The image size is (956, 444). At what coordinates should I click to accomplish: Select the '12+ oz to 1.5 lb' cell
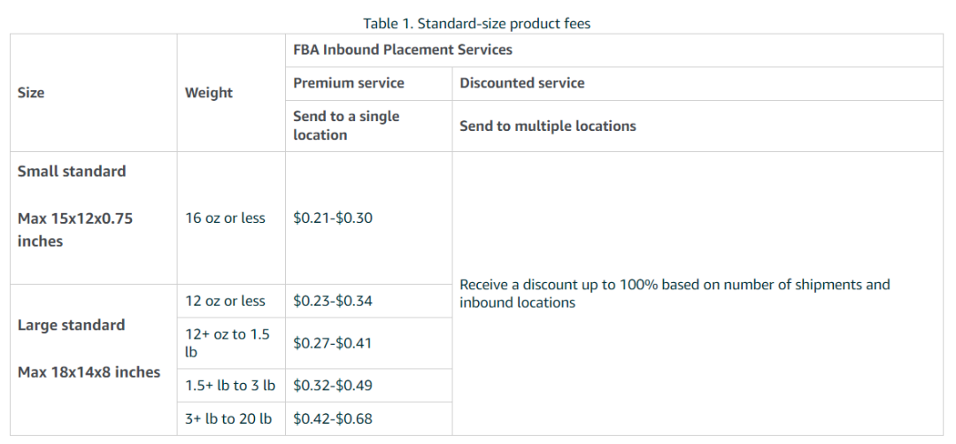pyautogui.click(x=227, y=343)
